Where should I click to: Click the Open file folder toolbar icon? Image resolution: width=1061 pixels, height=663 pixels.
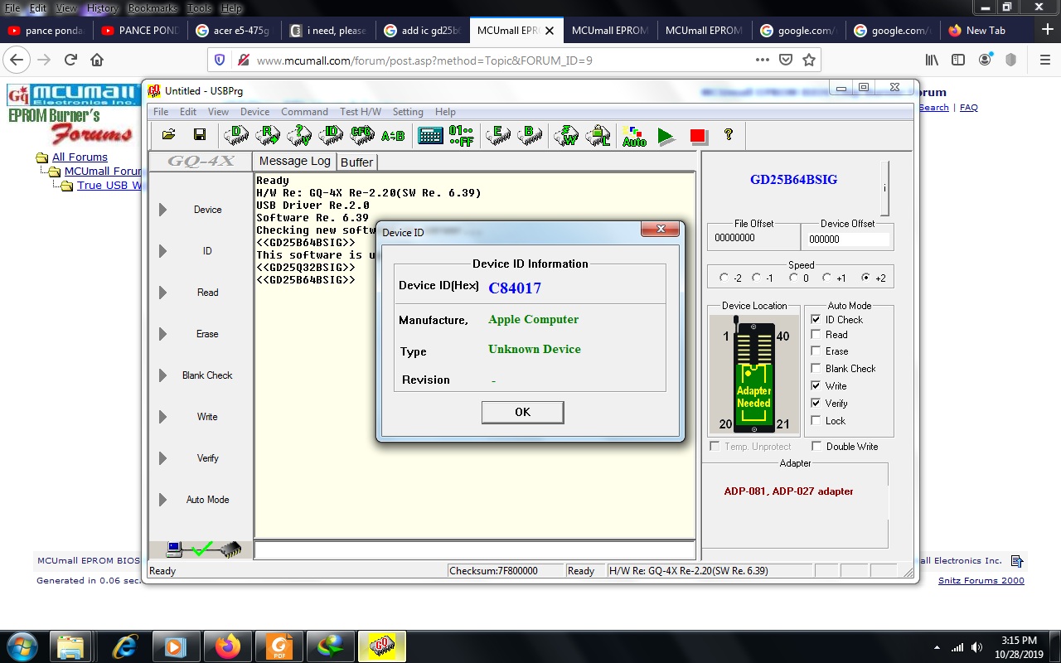coord(168,135)
